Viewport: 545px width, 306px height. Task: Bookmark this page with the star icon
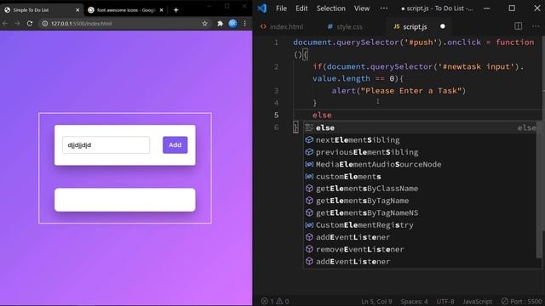point(204,23)
